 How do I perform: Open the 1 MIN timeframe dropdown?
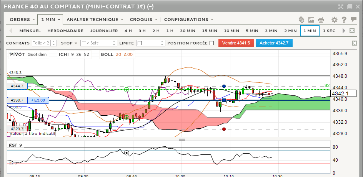(51, 20)
